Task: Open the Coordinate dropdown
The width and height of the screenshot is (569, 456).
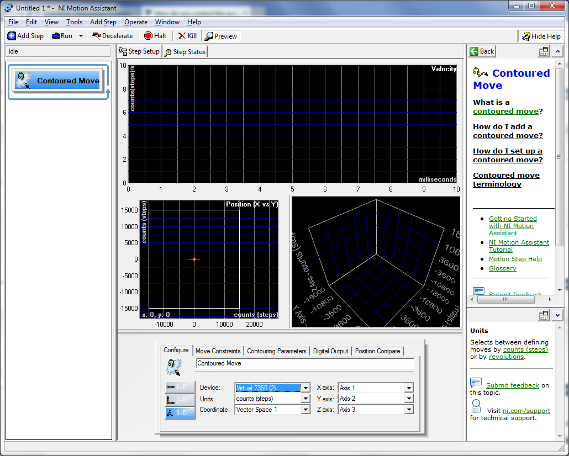Action: (x=306, y=410)
